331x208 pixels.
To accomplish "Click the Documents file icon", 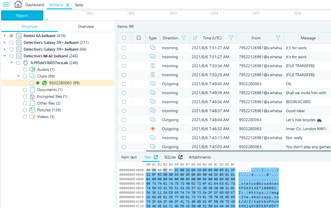I will (32, 90).
